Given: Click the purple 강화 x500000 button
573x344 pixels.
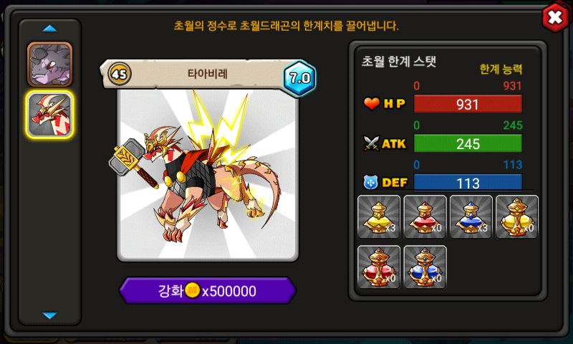Looking at the screenshot, I should click(208, 291).
